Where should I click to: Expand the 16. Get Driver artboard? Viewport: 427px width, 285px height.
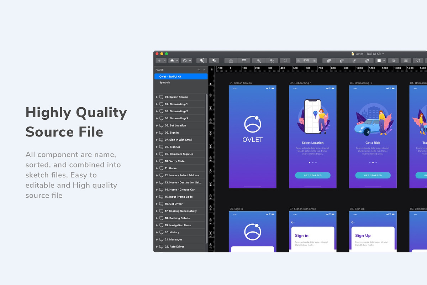tap(157, 204)
